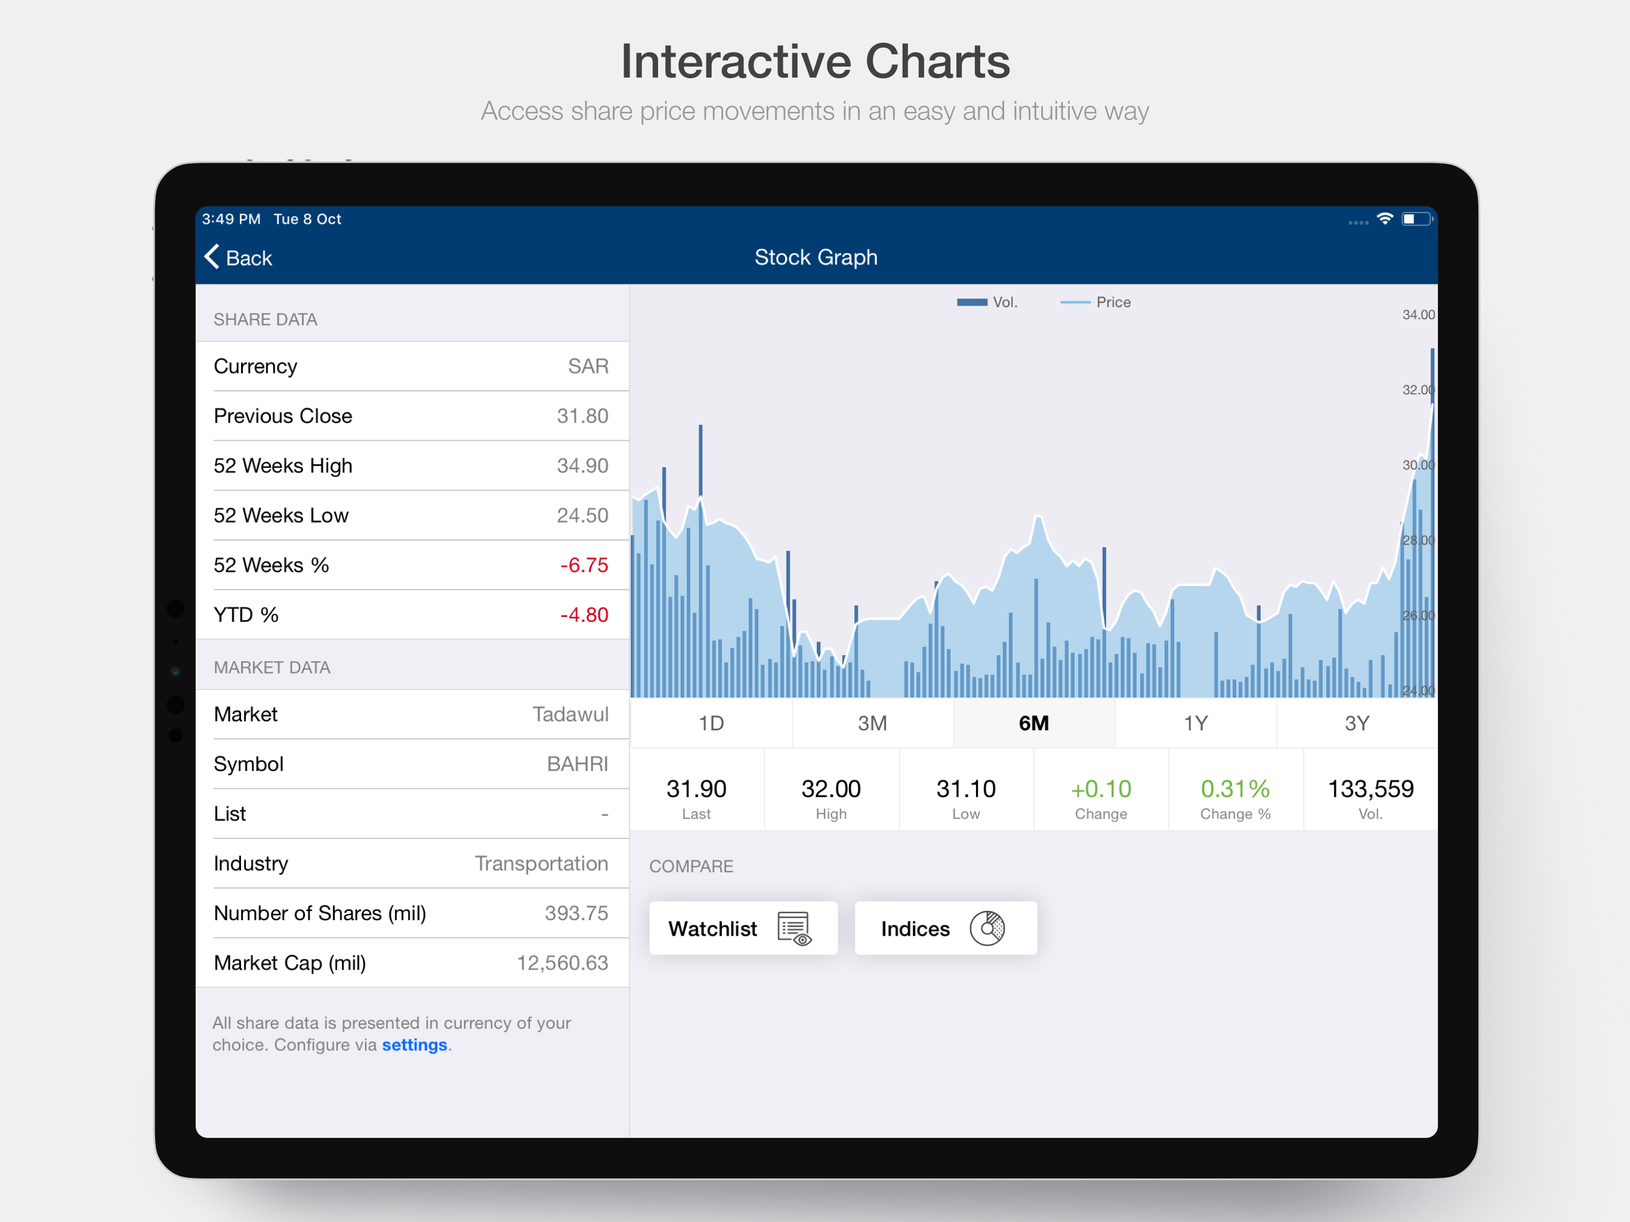Select the Number of Shares (mil) row
Image resolution: width=1630 pixels, height=1222 pixels.
412,913
